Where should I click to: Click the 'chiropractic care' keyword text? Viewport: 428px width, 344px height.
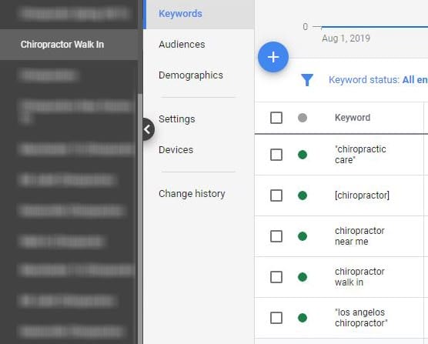pyautogui.click(x=360, y=155)
